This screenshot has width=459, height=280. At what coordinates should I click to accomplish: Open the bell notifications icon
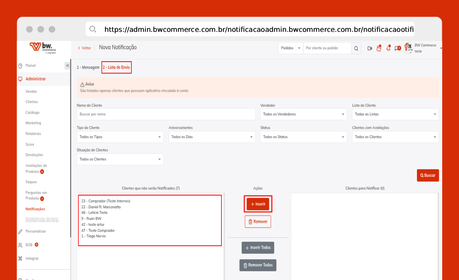click(x=388, y=48)
